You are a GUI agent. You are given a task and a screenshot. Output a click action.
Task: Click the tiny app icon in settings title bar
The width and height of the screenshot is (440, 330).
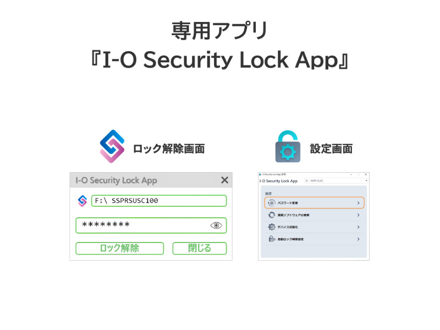(x=260, y=174)
